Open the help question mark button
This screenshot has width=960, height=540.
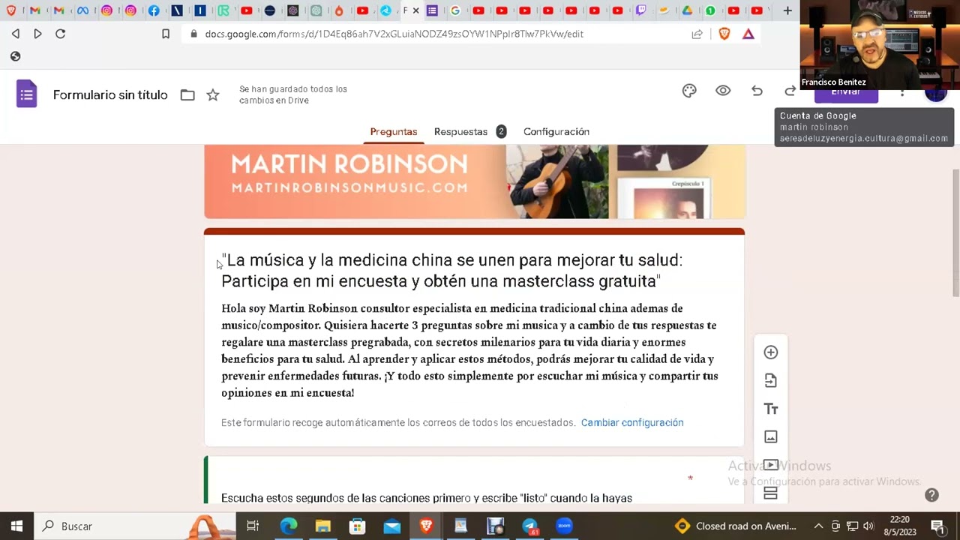pos(931,495)
